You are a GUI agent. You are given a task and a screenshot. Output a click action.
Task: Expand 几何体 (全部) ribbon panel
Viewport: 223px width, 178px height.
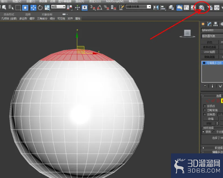(x=9, y=18)
